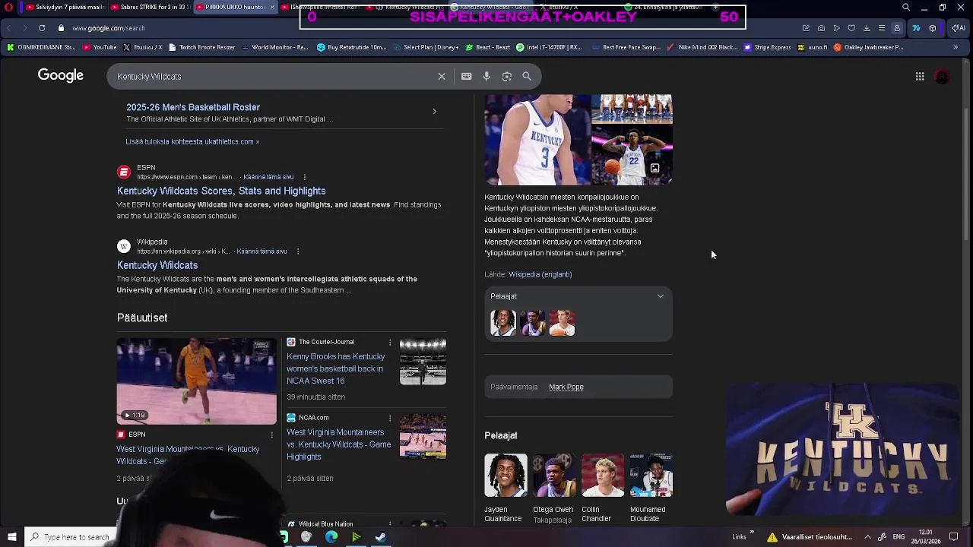The height and width of the screenshot is (547, 973).
Task: Open the Google account avatar
Action: 942,76
